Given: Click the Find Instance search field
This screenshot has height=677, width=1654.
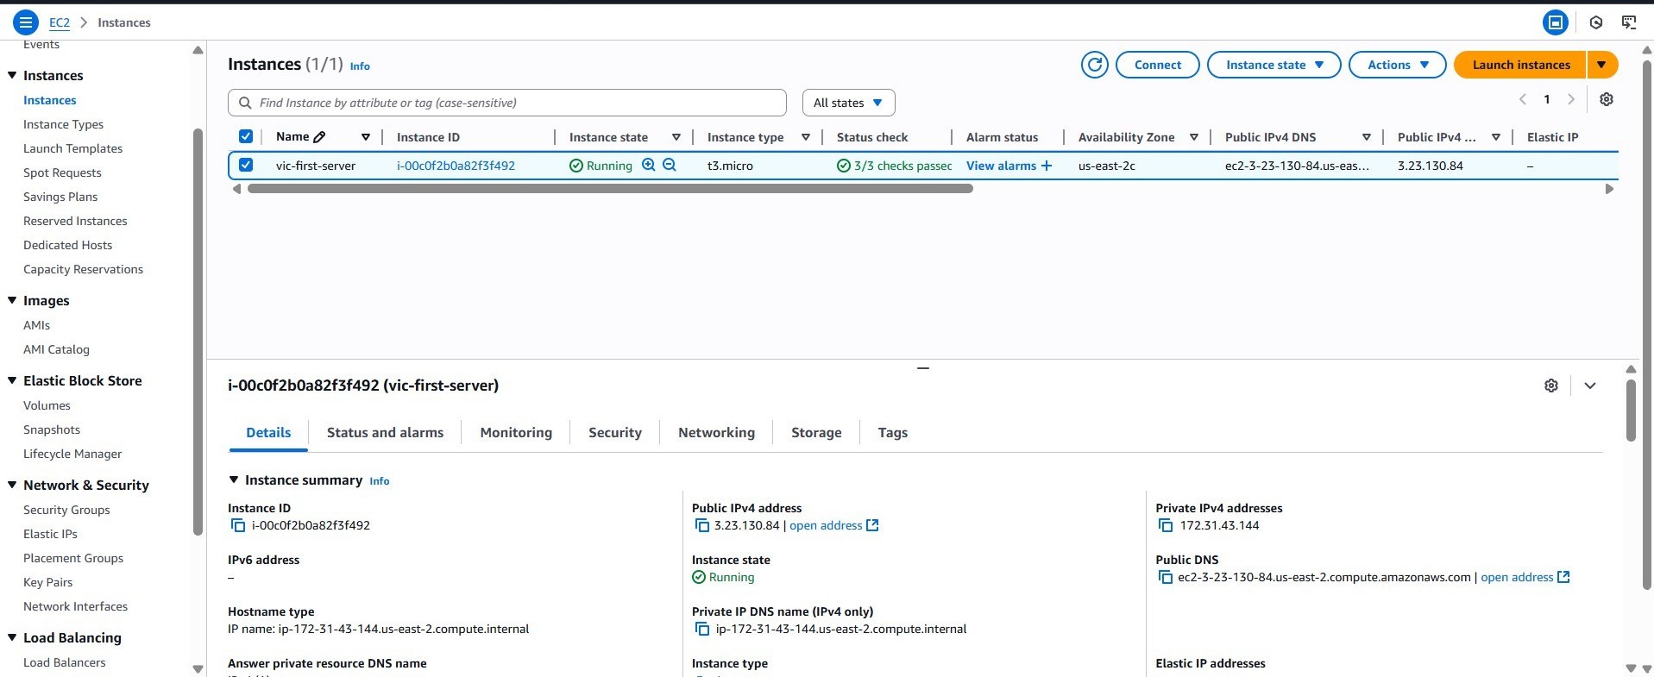Looking at the screenshot, I should (518, 103).
